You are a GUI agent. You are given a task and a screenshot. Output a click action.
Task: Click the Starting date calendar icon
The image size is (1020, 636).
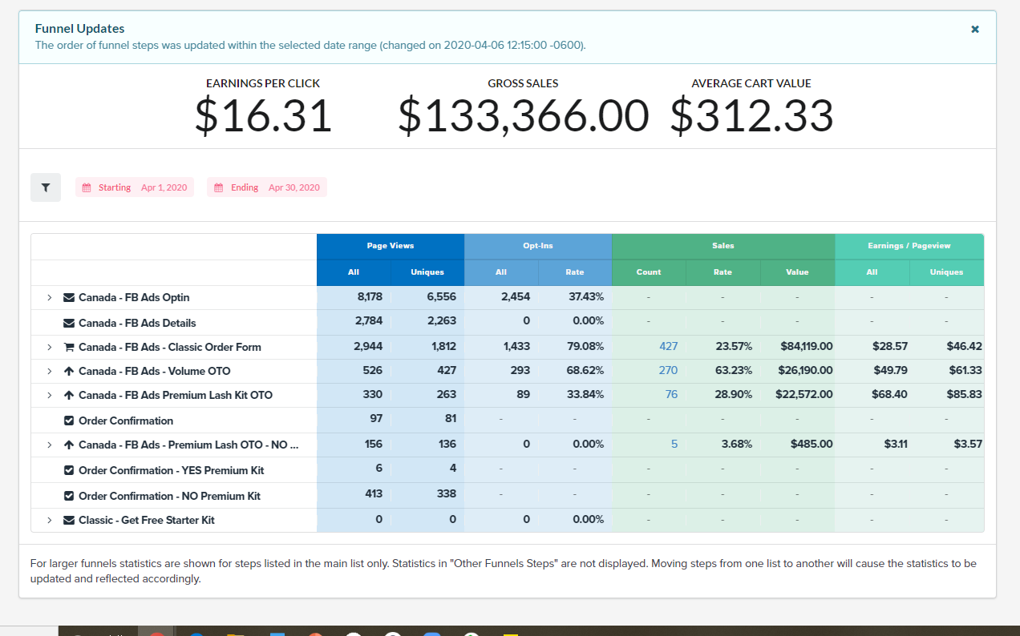[x=87, y=187]
